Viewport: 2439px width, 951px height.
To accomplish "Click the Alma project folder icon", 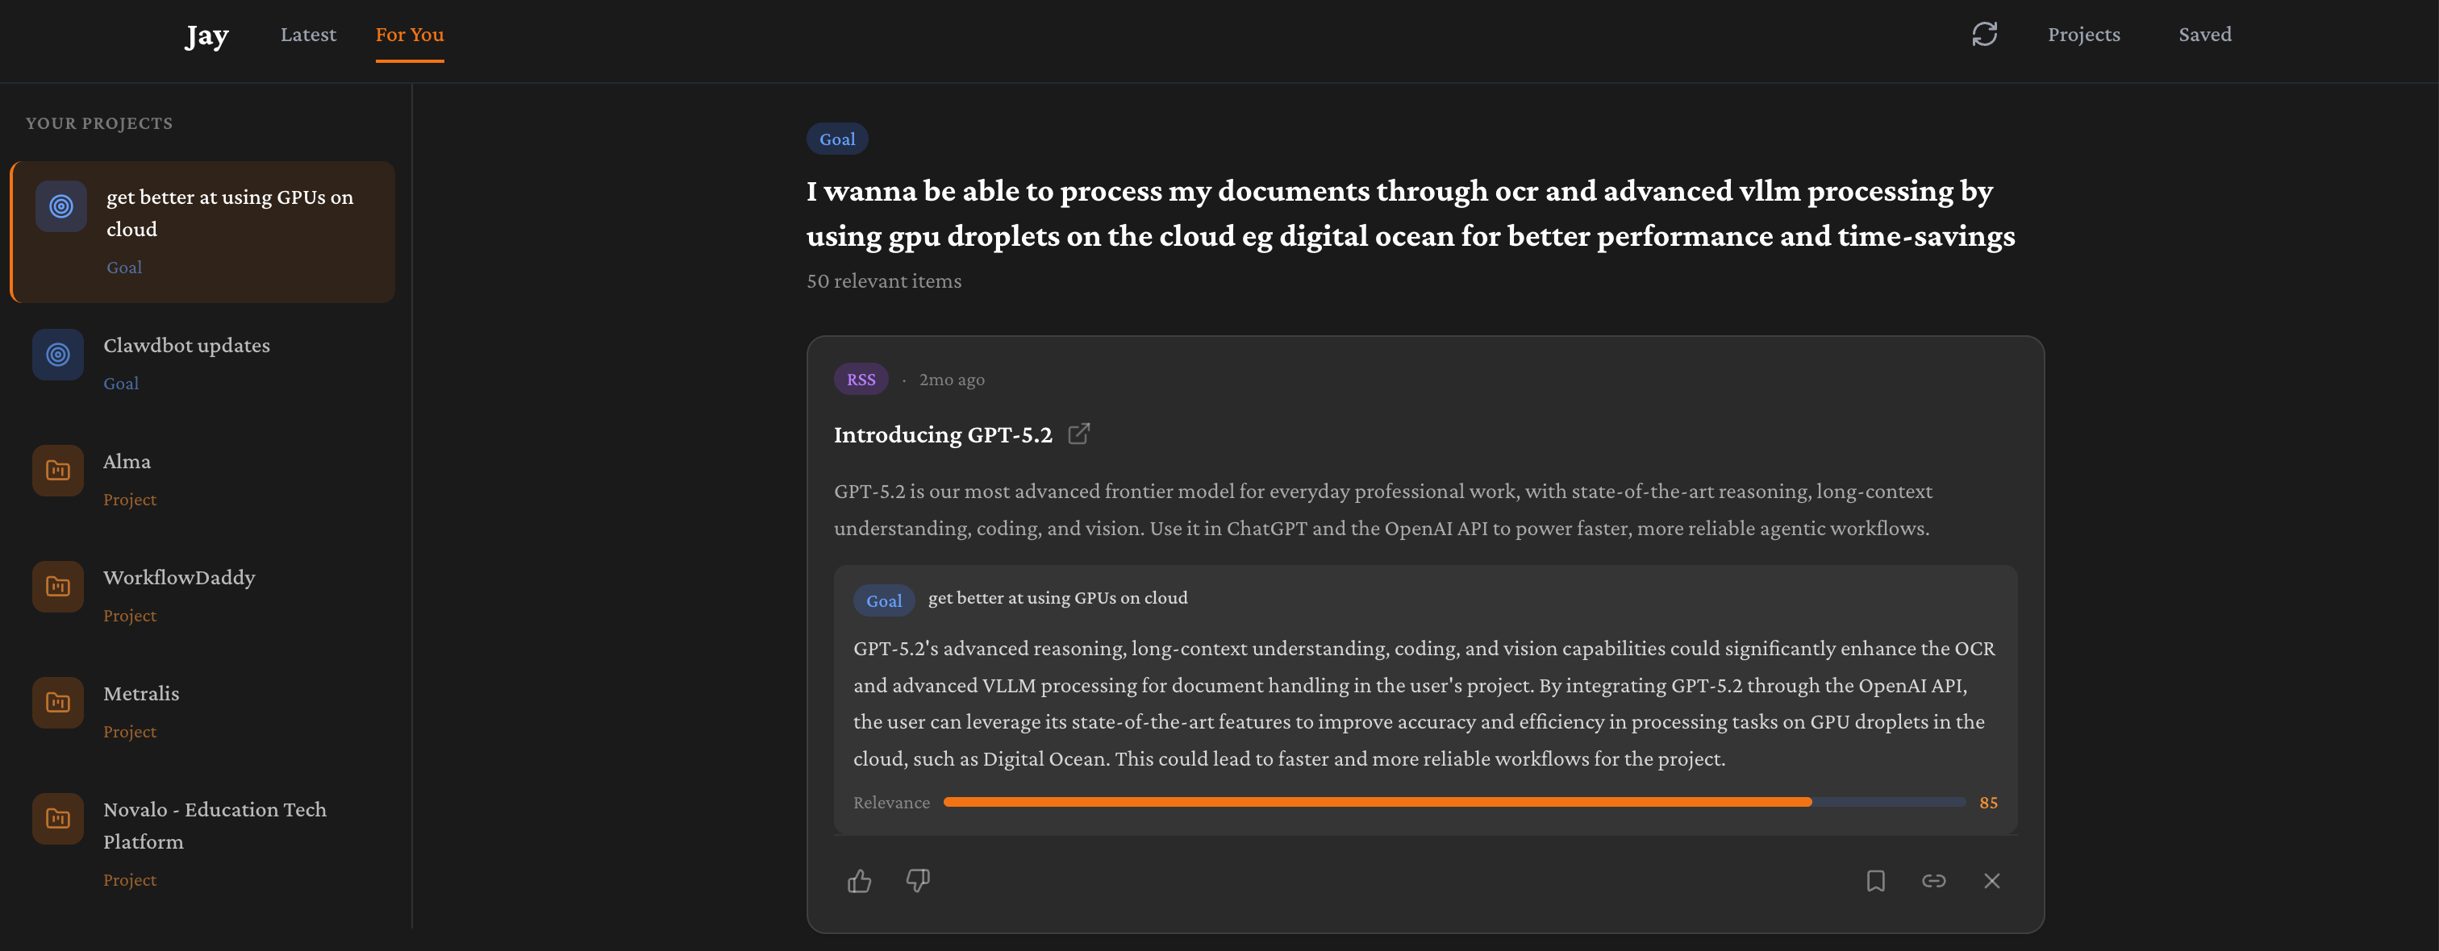I will coord(58,471).
